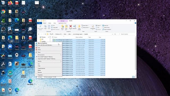Click Copy path in the ribbon
The height and width of the screenshot is (96, 170).
point(54,27)
